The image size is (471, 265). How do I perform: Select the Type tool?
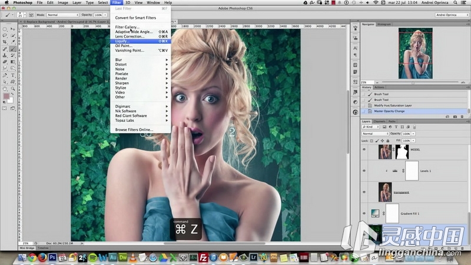pyautogui.click(x=12, y=75)
